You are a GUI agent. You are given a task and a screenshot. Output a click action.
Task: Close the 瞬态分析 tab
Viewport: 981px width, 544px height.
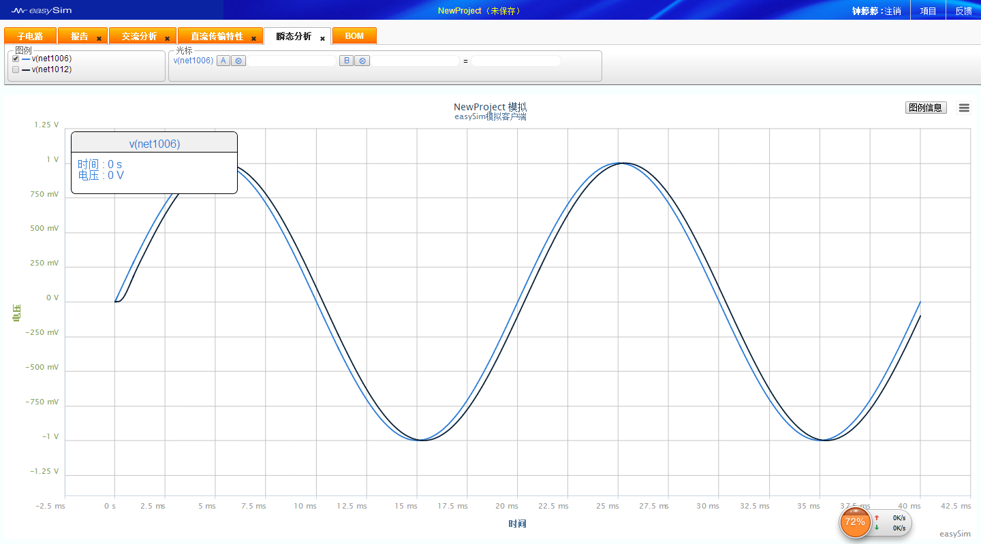[322, 39]
